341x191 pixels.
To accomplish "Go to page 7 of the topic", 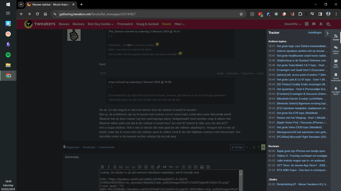I will pyautogui.click(x=258, y=147).
